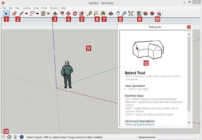Click the geo-location status bar icon
The image size is (202, 140).
click(x=4, y=137)
